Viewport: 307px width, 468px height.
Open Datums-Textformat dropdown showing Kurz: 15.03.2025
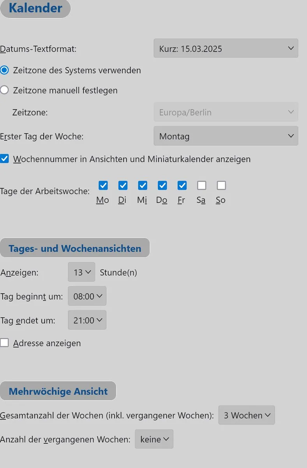(226, 48)
